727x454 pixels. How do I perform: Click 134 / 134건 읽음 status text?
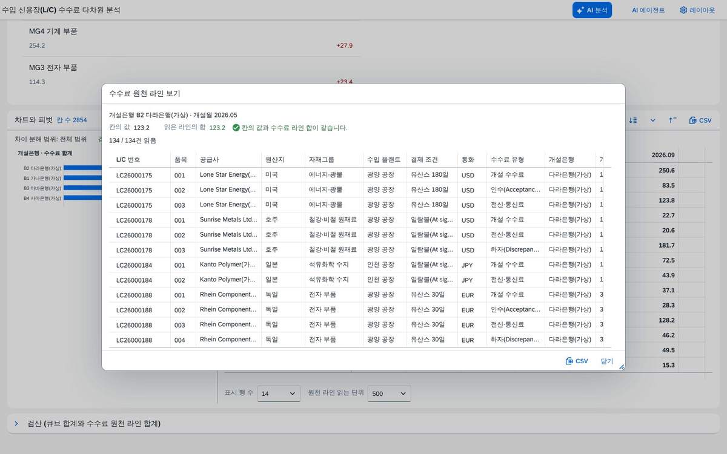point(132,140)
